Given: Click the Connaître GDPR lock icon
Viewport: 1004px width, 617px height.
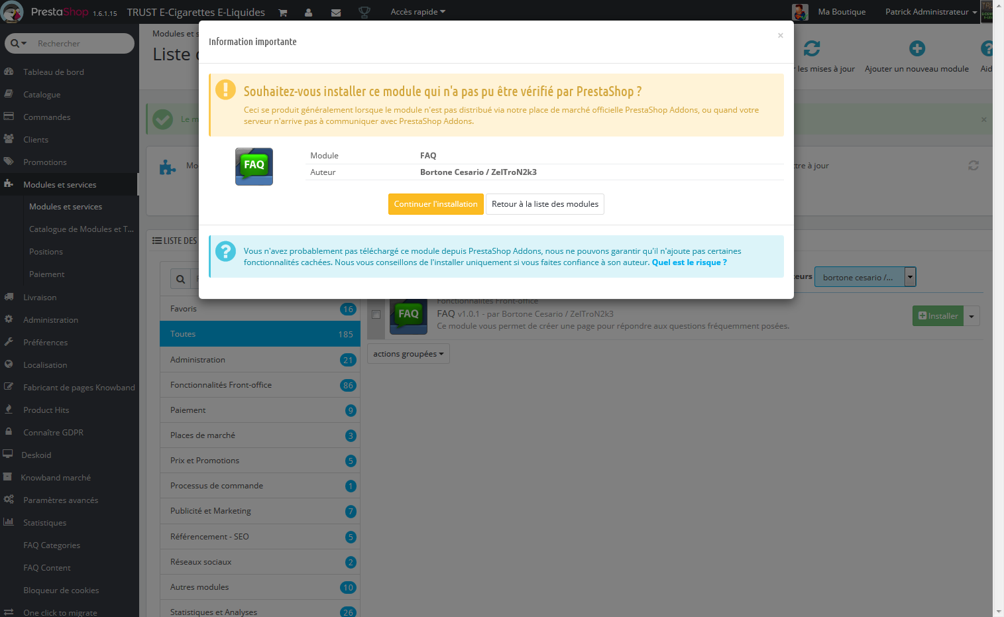Looking at the screenshot, I should [9, 432].
